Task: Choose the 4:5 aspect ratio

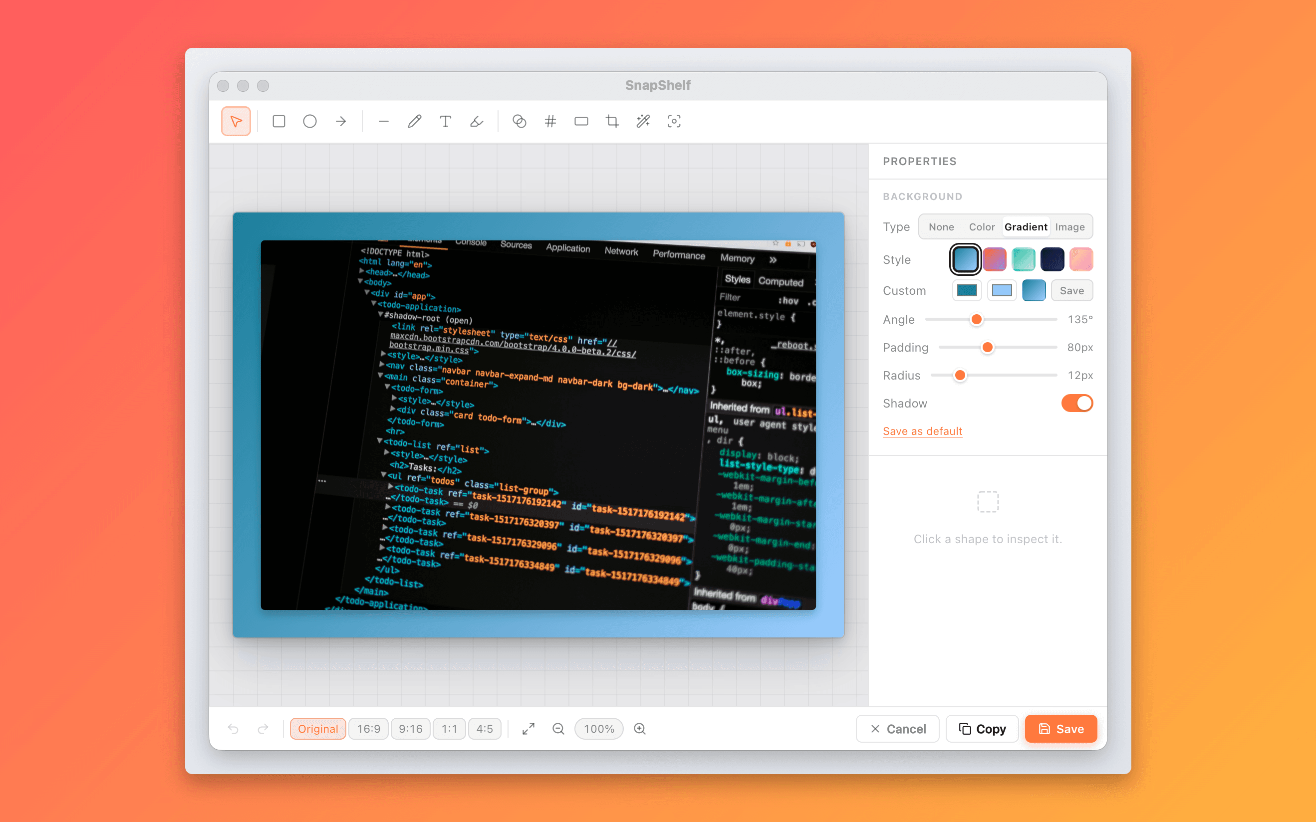Action: 485,729
